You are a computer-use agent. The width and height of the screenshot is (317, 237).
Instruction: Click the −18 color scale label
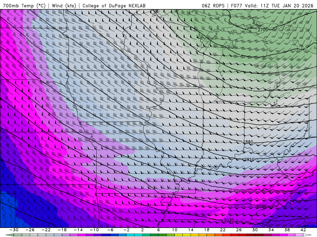tap(62, 230)
